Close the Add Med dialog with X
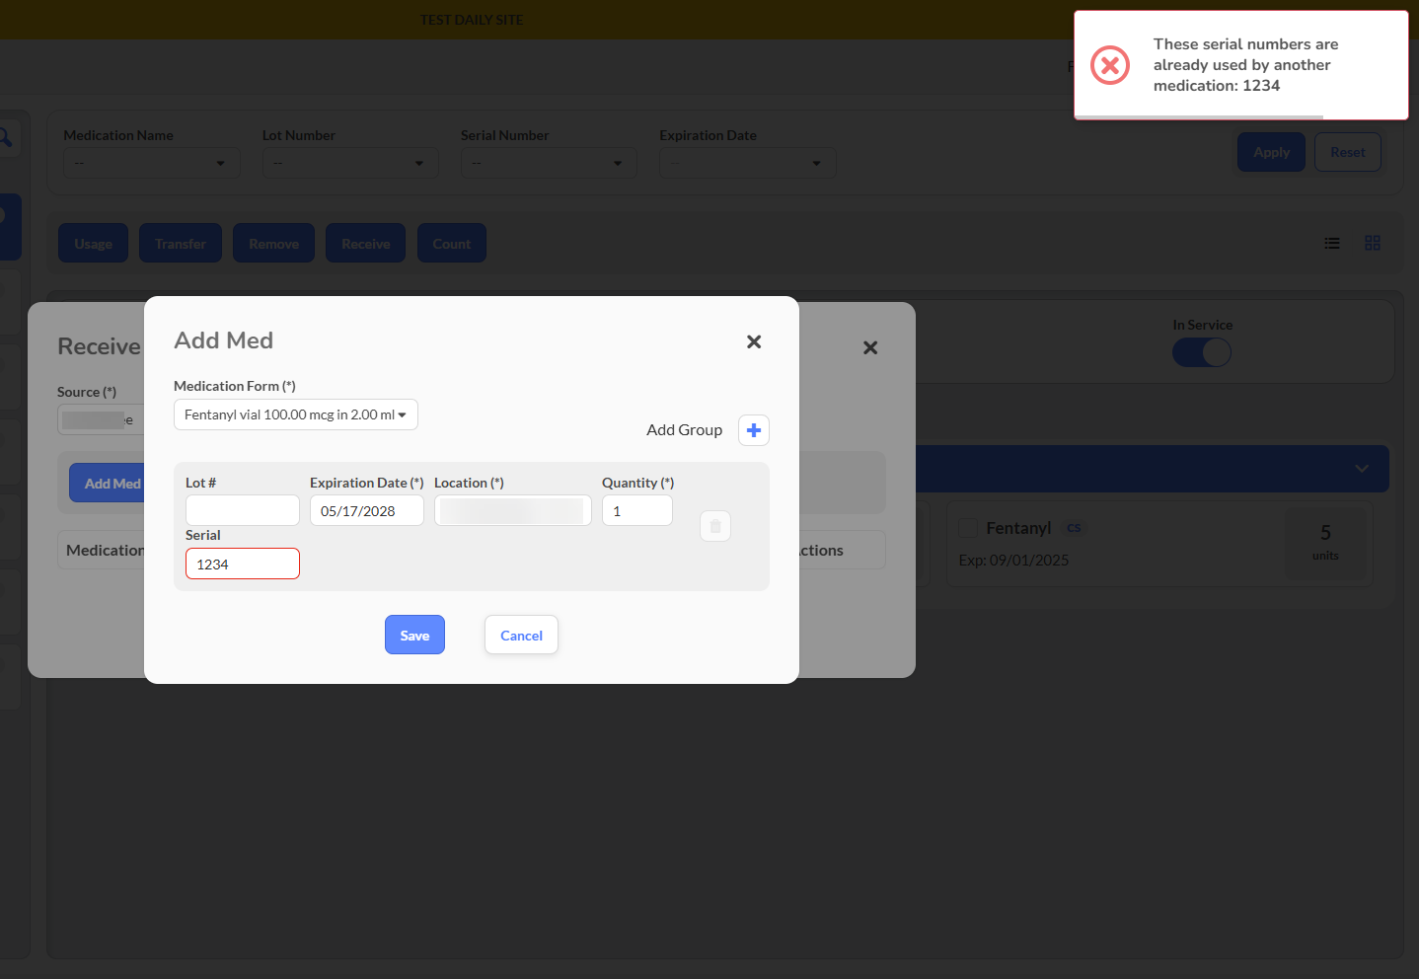Viewport: 1419px width, 979px height. 754,341
